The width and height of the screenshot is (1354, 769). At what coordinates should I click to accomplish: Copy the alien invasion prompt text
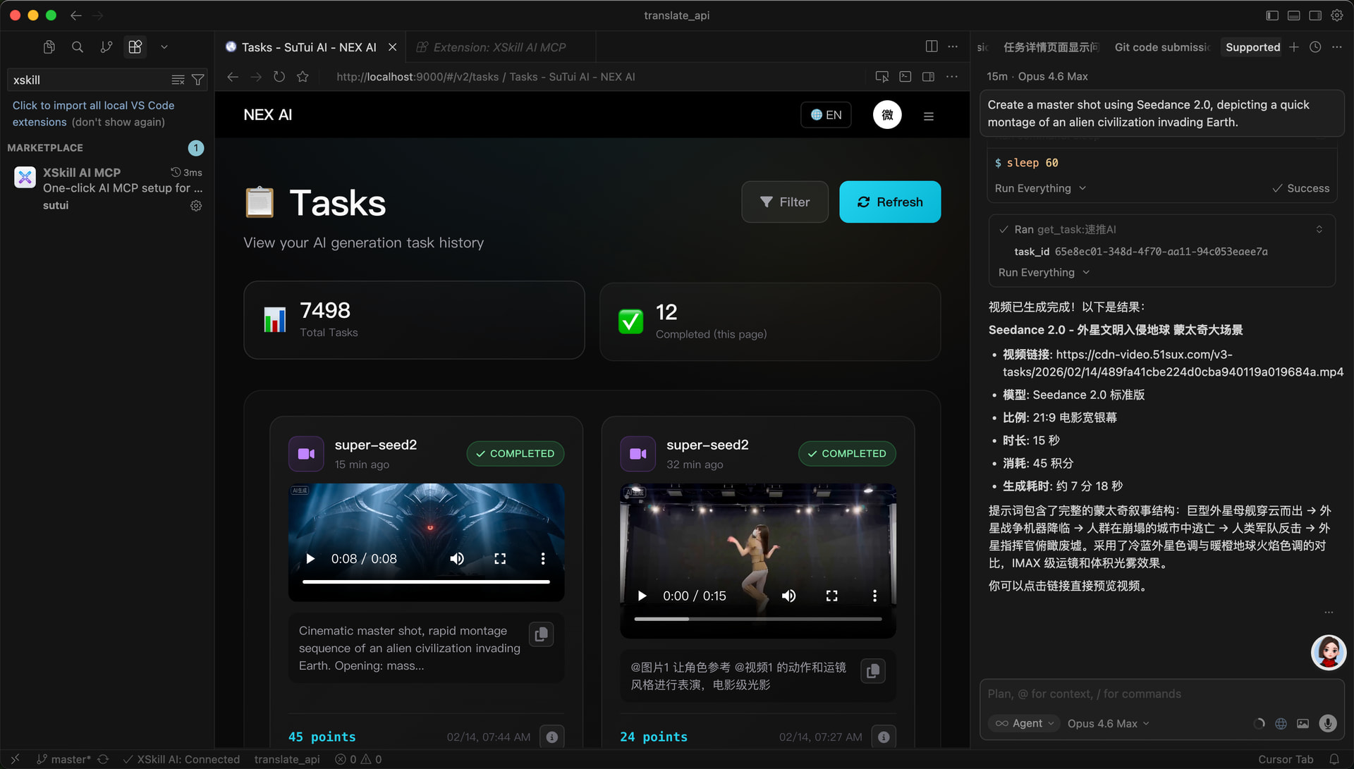(x=541, y=634)
